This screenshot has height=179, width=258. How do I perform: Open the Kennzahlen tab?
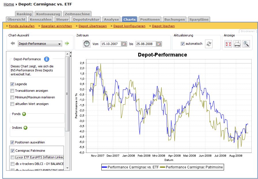click(x=41, y=20)
